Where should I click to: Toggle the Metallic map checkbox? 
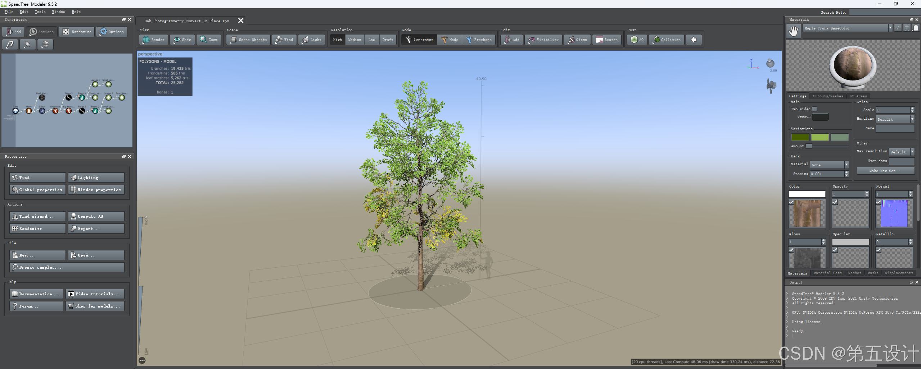point(879,250)
